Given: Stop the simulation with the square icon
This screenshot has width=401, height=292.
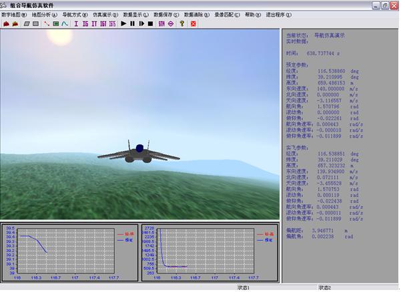Looking at the screenshot, I should point(150,23).
